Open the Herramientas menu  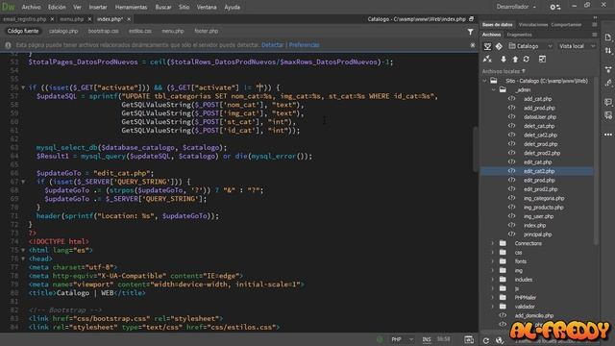click(131, 7)
